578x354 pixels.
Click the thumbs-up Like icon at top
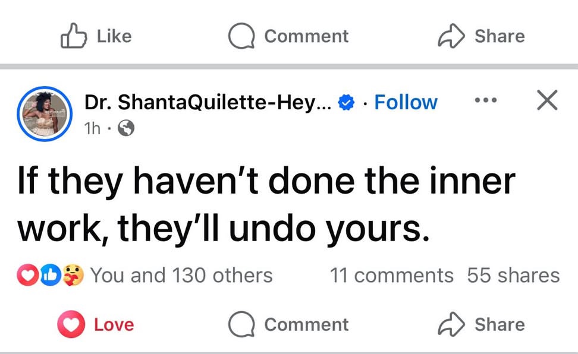coord(74,36)
